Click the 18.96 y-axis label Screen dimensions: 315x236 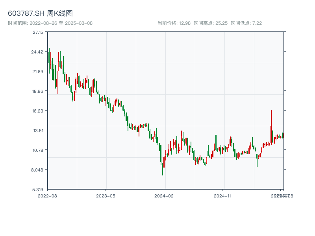coord(38,91)
